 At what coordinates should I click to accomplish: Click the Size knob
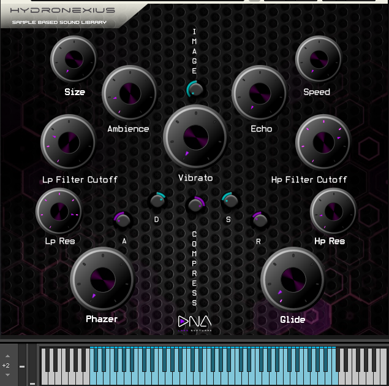74,59
